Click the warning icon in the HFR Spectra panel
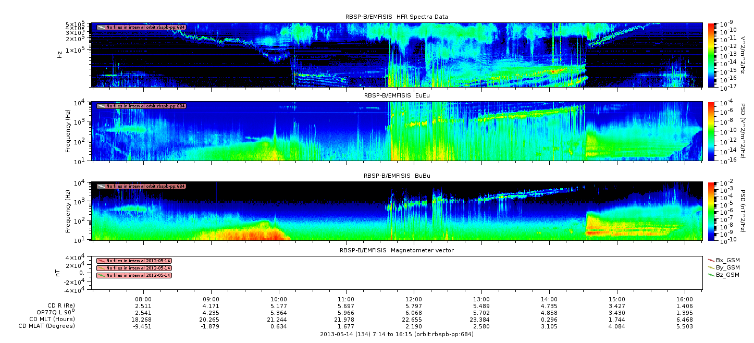754x343 pixels. tap(101, 27)
